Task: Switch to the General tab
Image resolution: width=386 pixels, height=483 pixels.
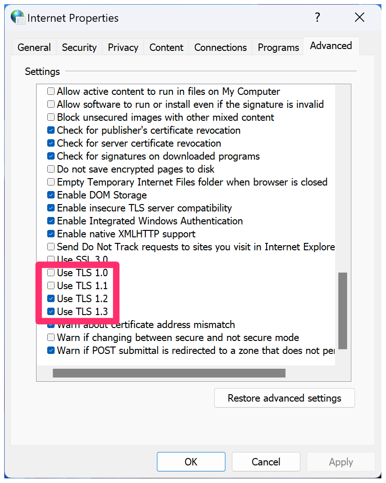Action: tap(34, 47)
